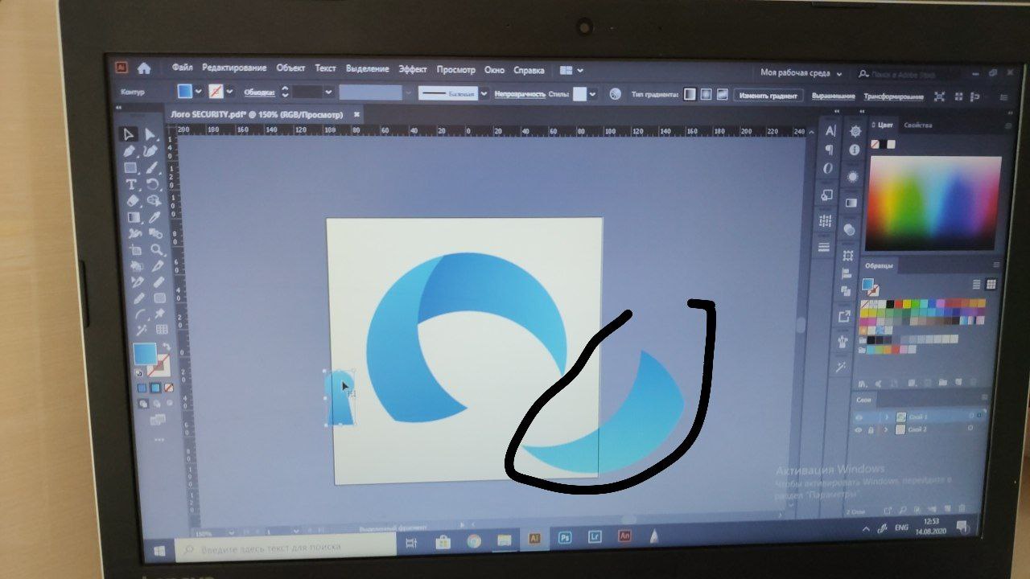Viewport: 1030px width, 579px height.
Task: Click Изменить градиент button
Action: (x=768, y=96)
